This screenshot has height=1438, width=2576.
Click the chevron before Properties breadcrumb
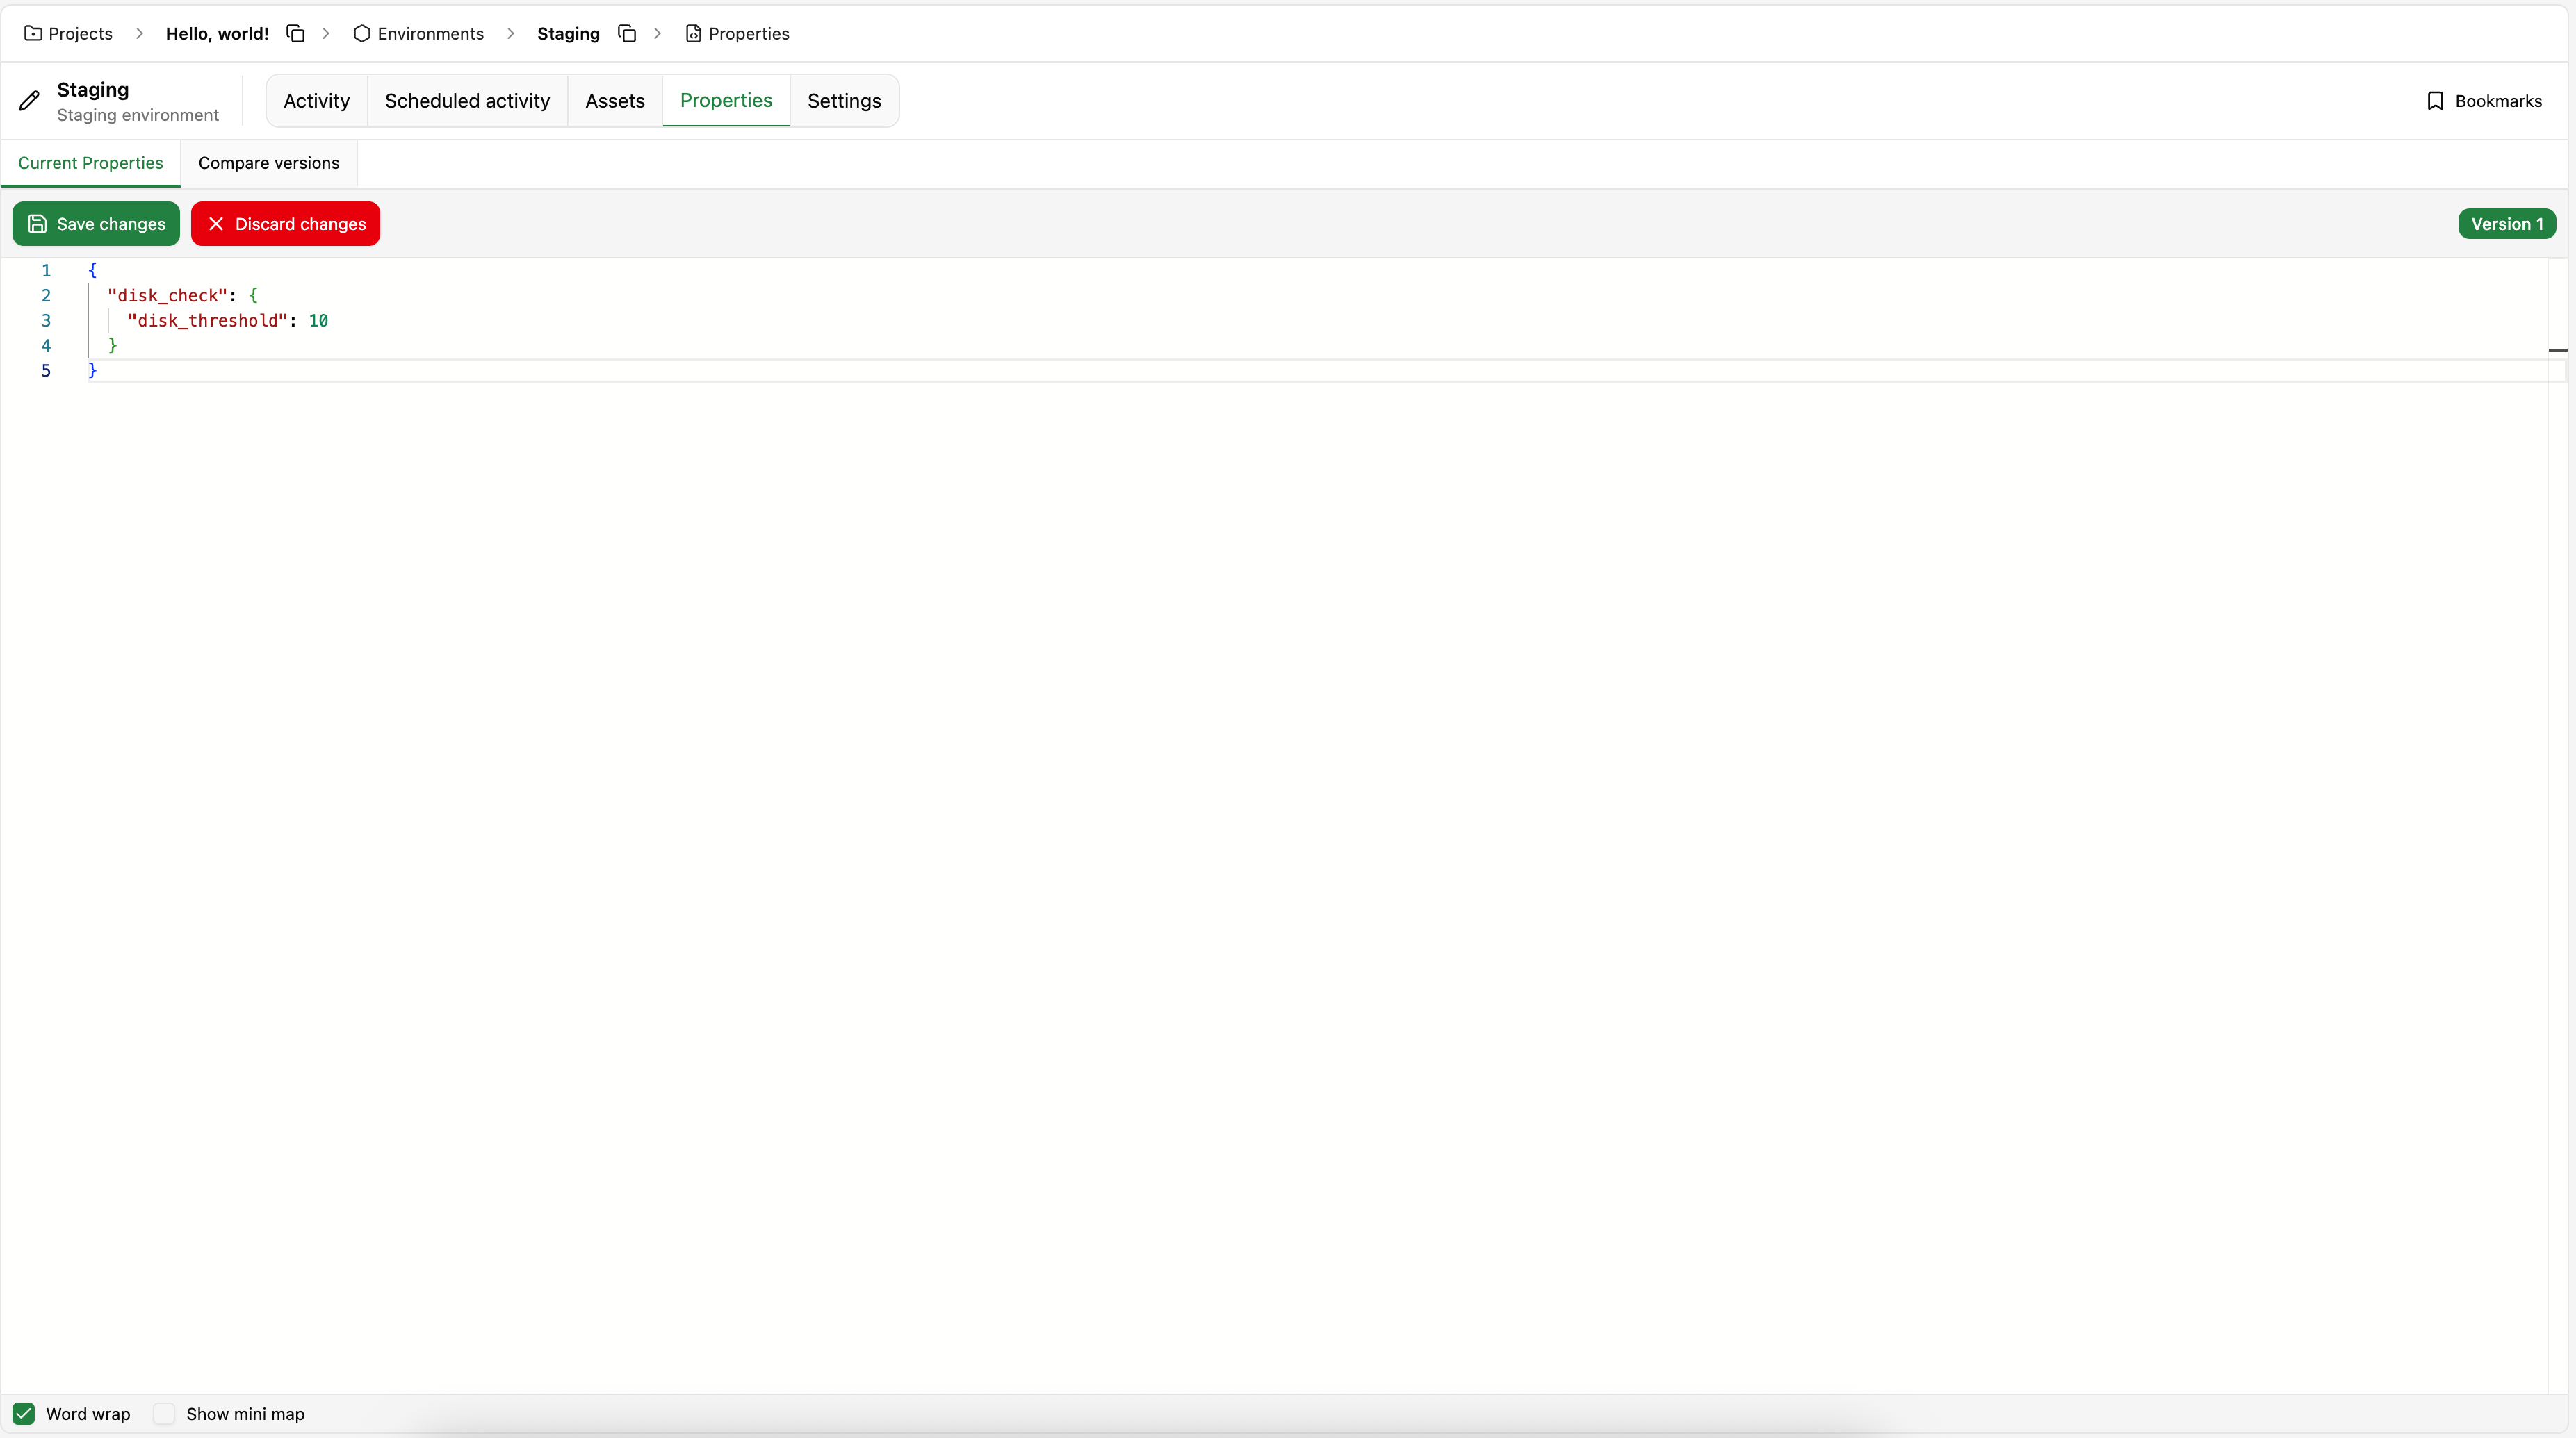[657, 34]
